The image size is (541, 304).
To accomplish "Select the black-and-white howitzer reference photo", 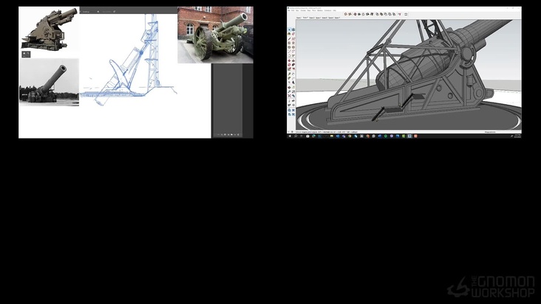I will point(49,83).
